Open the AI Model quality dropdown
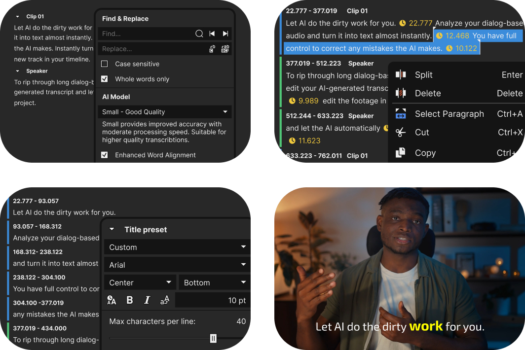Image resolution: width=525 pixels, height=350 pixels. pyautogui.click(x=164, y=111)
